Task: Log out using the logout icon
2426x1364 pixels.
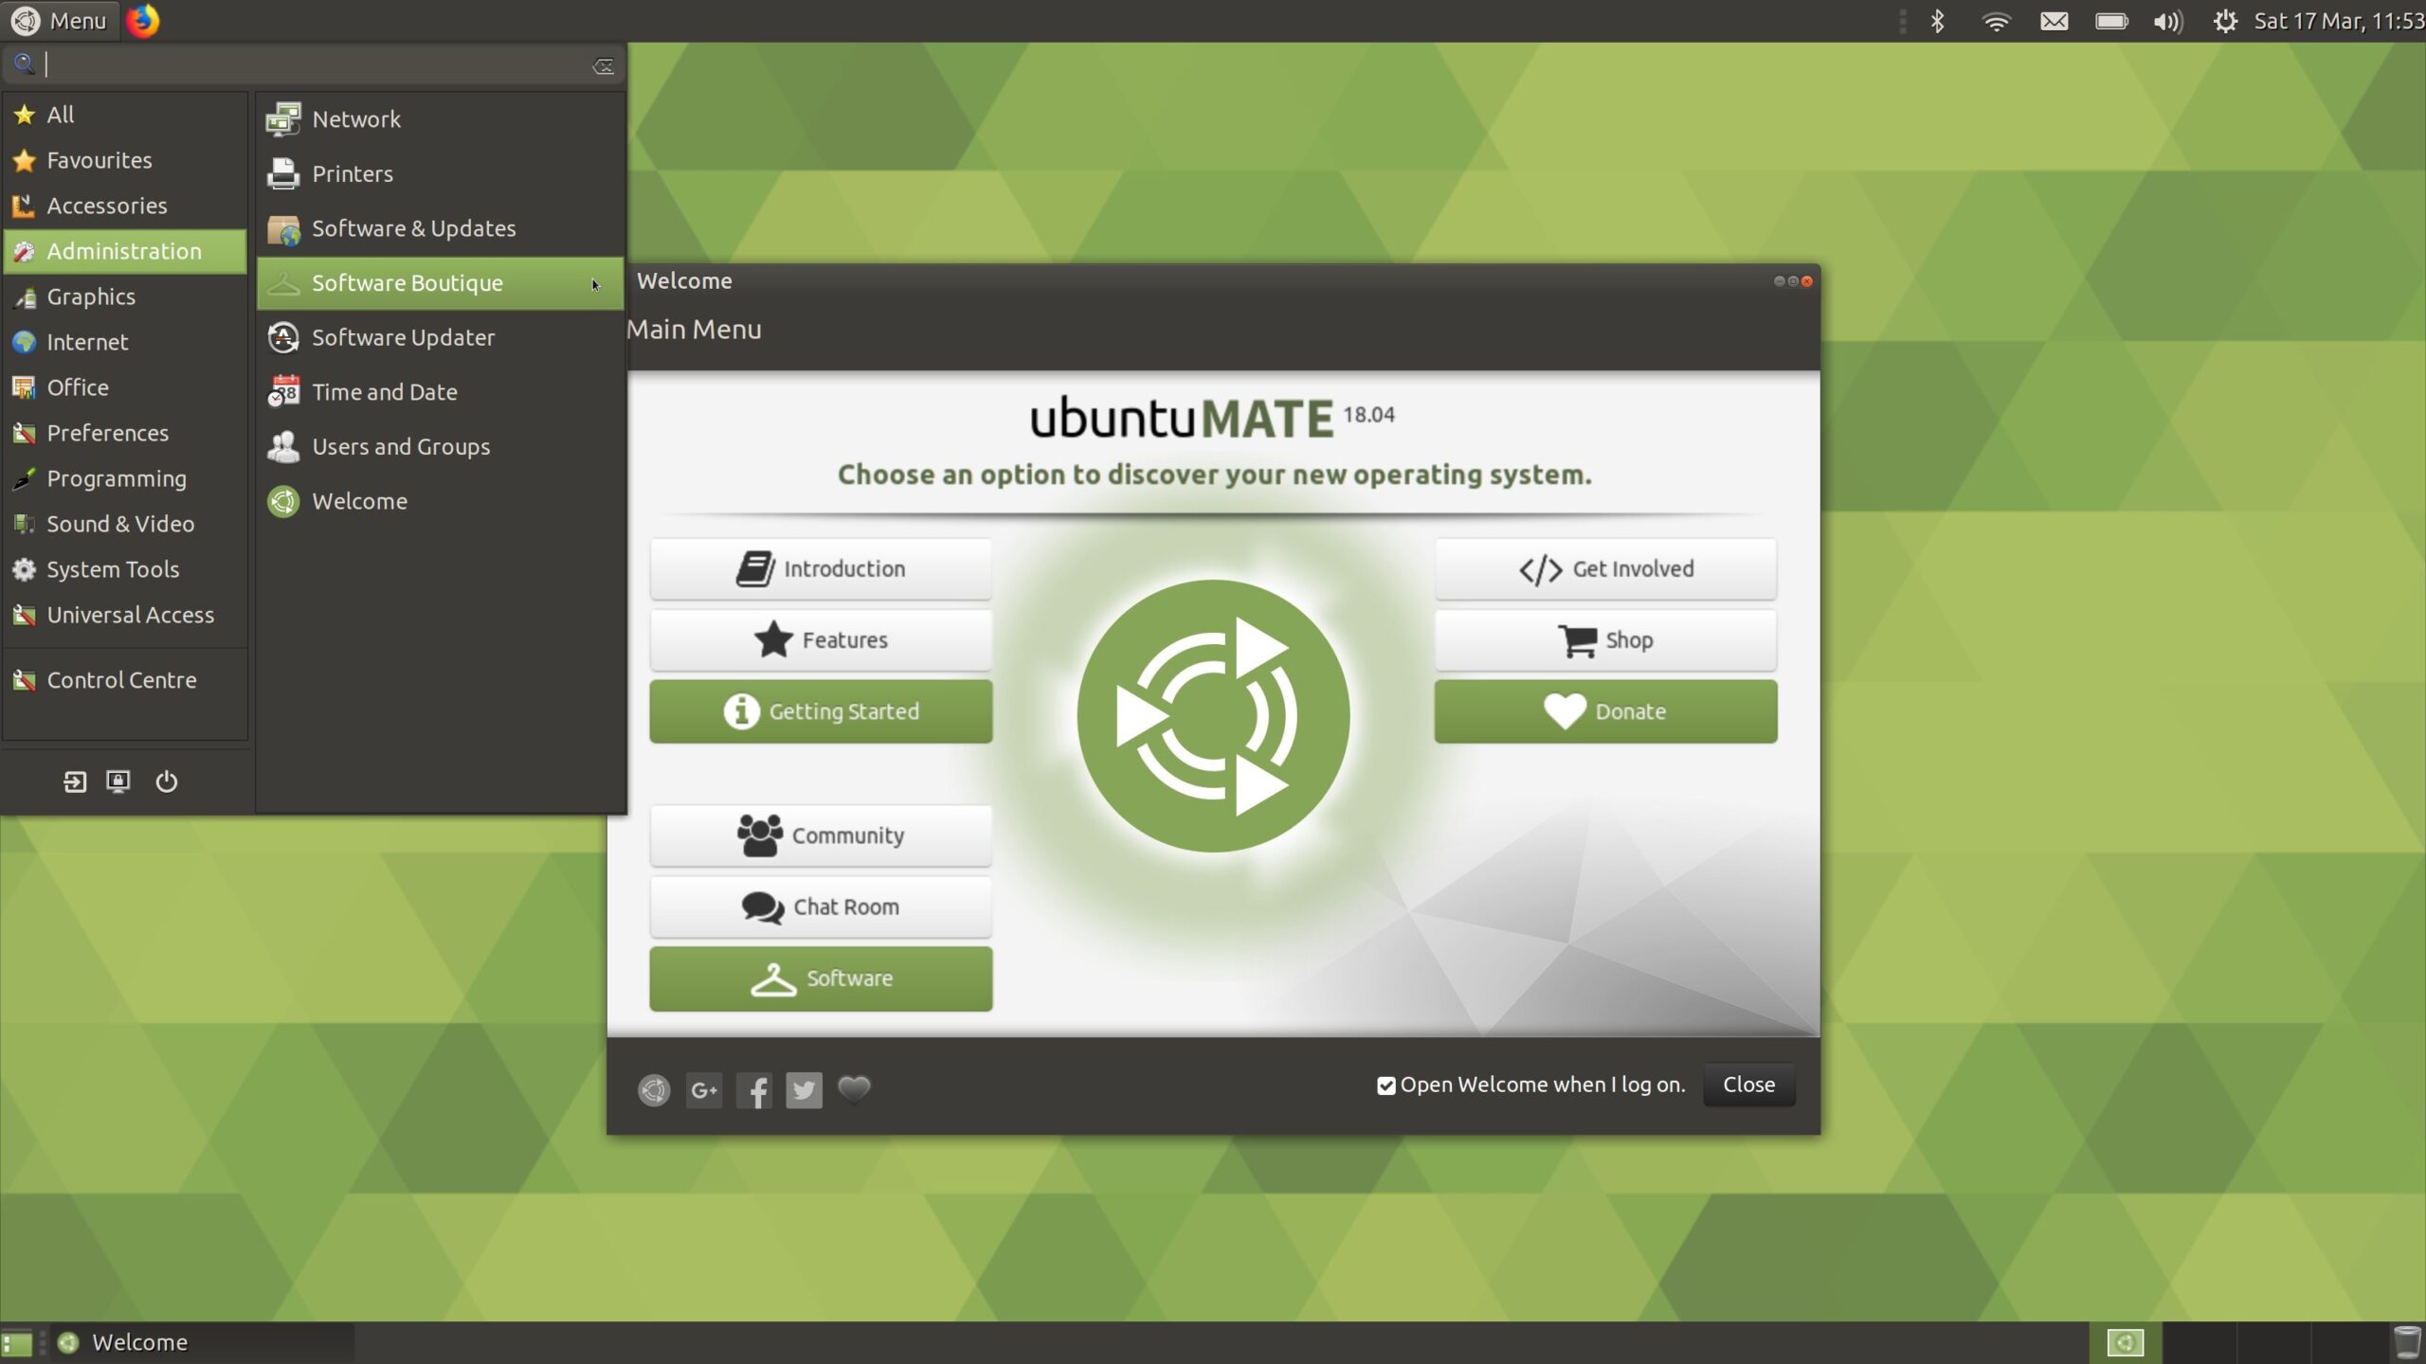Action: (x=74, y=781)
